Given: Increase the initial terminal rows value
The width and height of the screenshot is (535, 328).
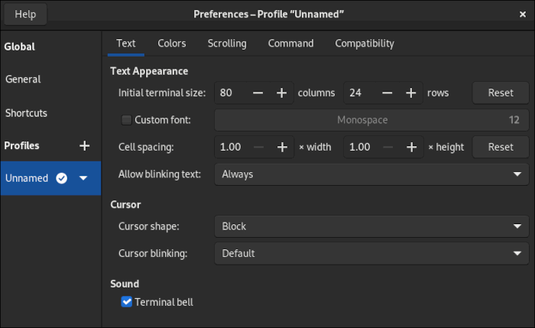Looking at the screenshot, I should (411, 93).
